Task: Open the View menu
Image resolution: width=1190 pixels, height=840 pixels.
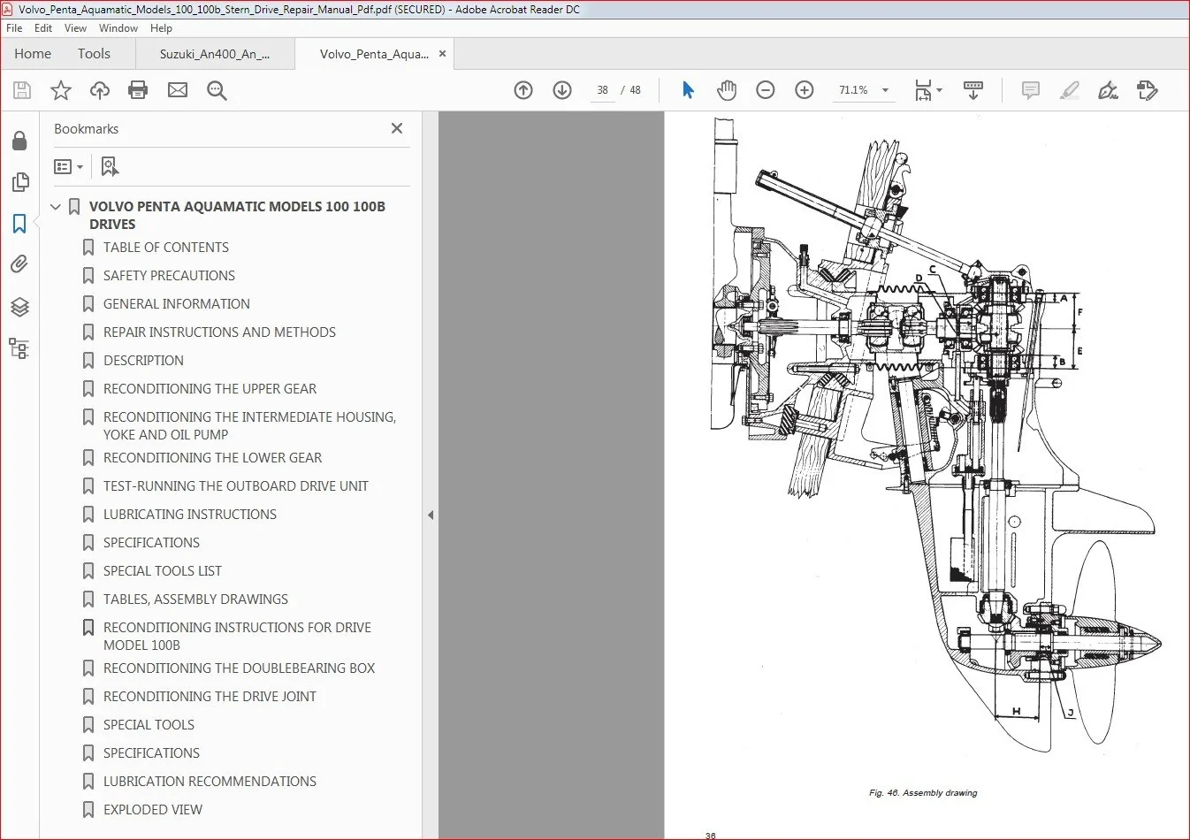Action: point(75,28)
